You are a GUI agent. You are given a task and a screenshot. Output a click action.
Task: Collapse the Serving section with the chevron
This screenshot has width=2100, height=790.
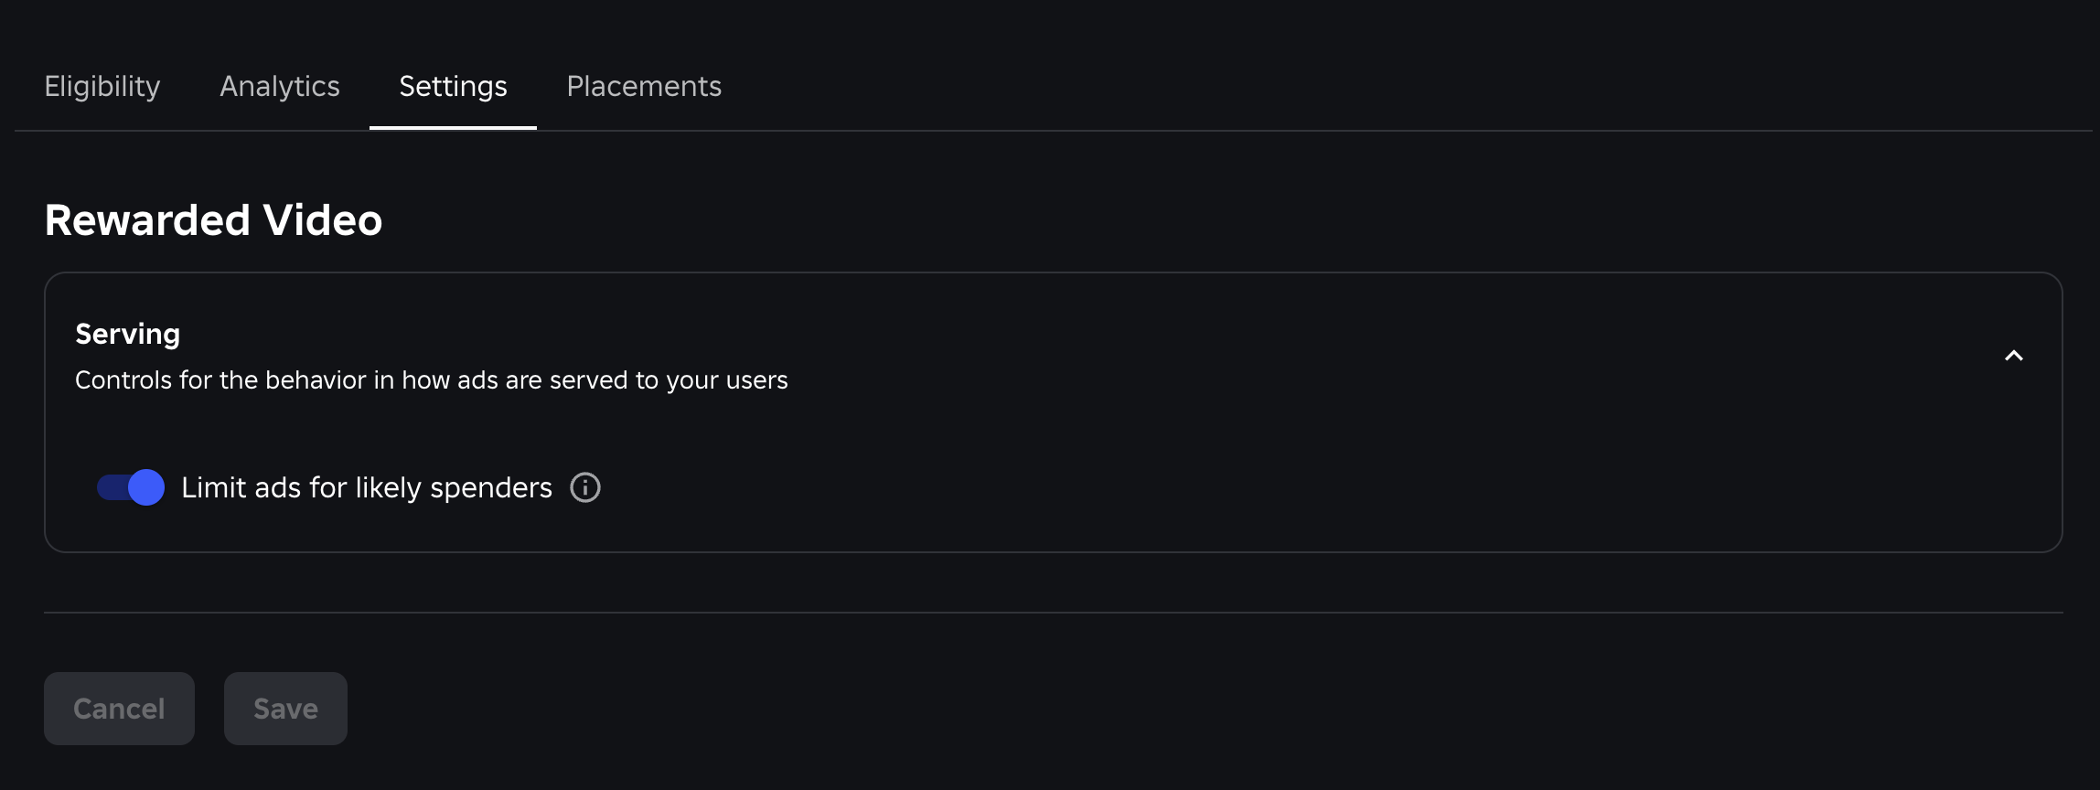[x=2013, y=356]
